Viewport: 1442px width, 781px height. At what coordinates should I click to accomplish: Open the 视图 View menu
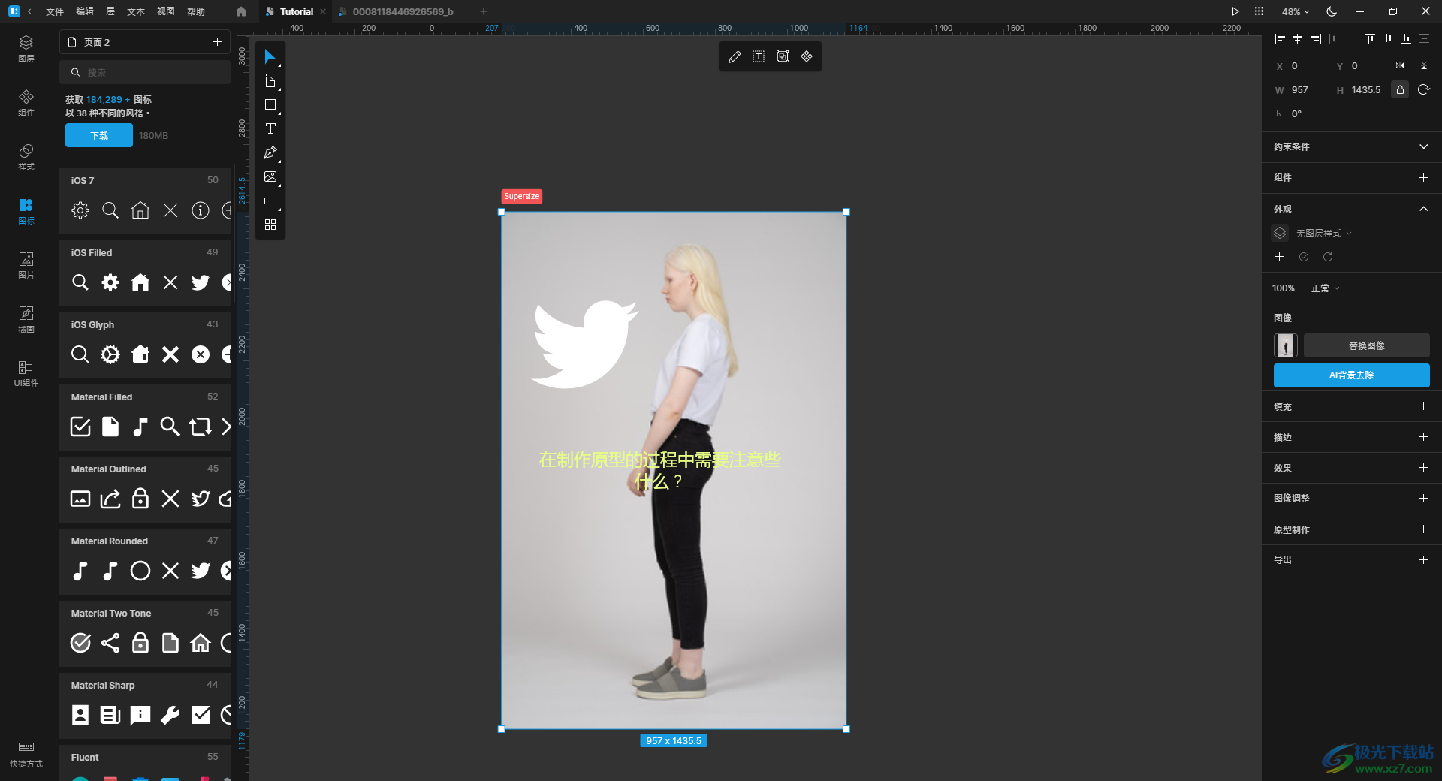coord(166,11)
